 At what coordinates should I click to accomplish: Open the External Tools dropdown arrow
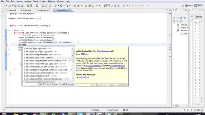pyautogui.click(x=70, y=6)
